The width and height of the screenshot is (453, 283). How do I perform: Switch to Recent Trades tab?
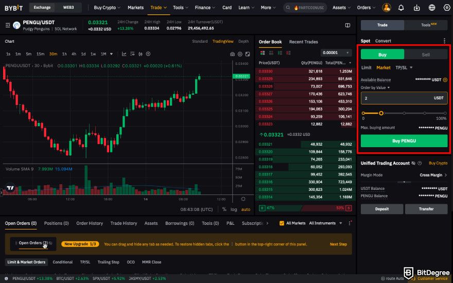tap(303, 42)
